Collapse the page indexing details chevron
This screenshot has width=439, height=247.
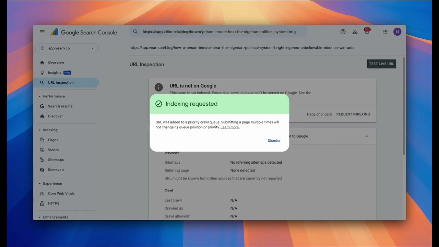(x=367, y=136)
